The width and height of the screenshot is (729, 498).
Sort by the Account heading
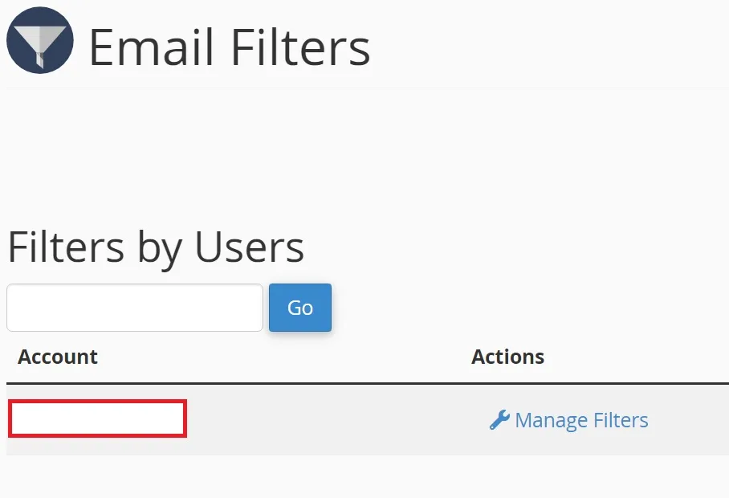click(x=58, y=357)
